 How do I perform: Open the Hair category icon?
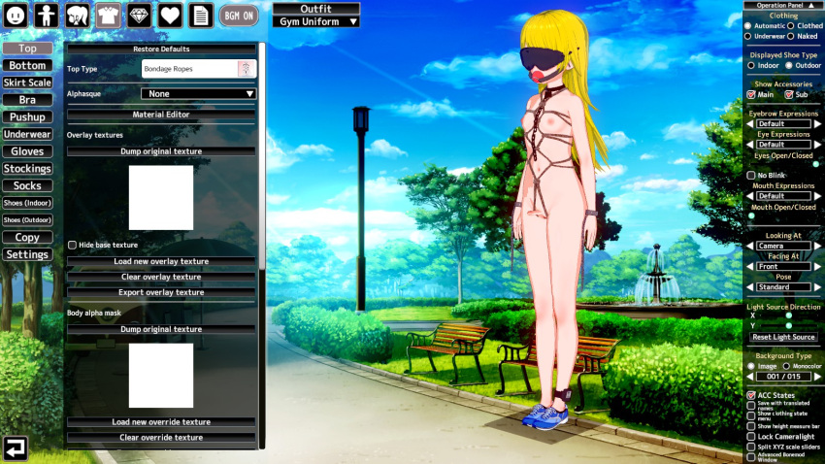pos(77,15)
